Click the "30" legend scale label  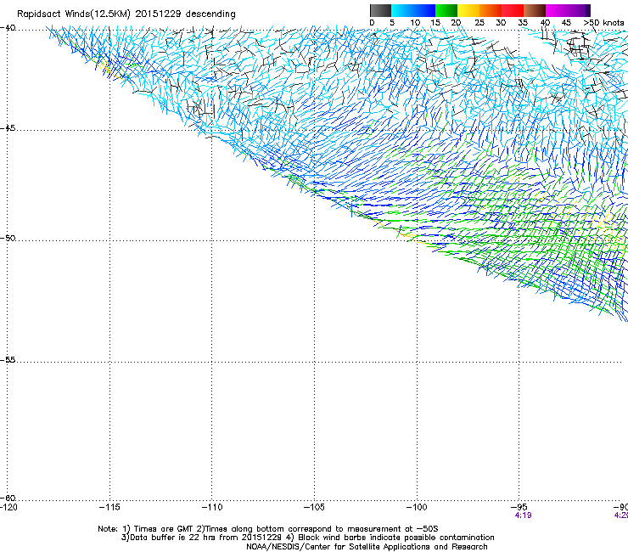501,23
